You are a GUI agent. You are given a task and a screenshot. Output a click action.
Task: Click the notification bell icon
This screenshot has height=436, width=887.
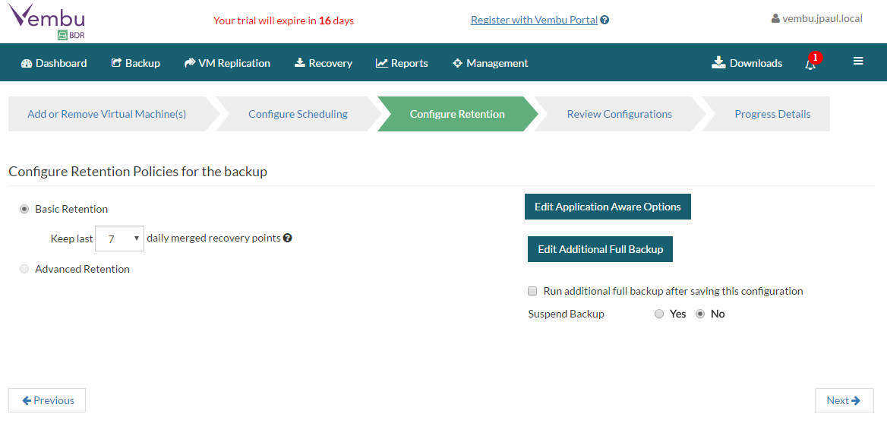(810, 64)
